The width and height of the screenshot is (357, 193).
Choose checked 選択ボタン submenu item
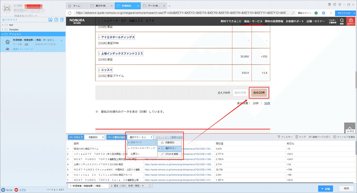coord(170,148)
